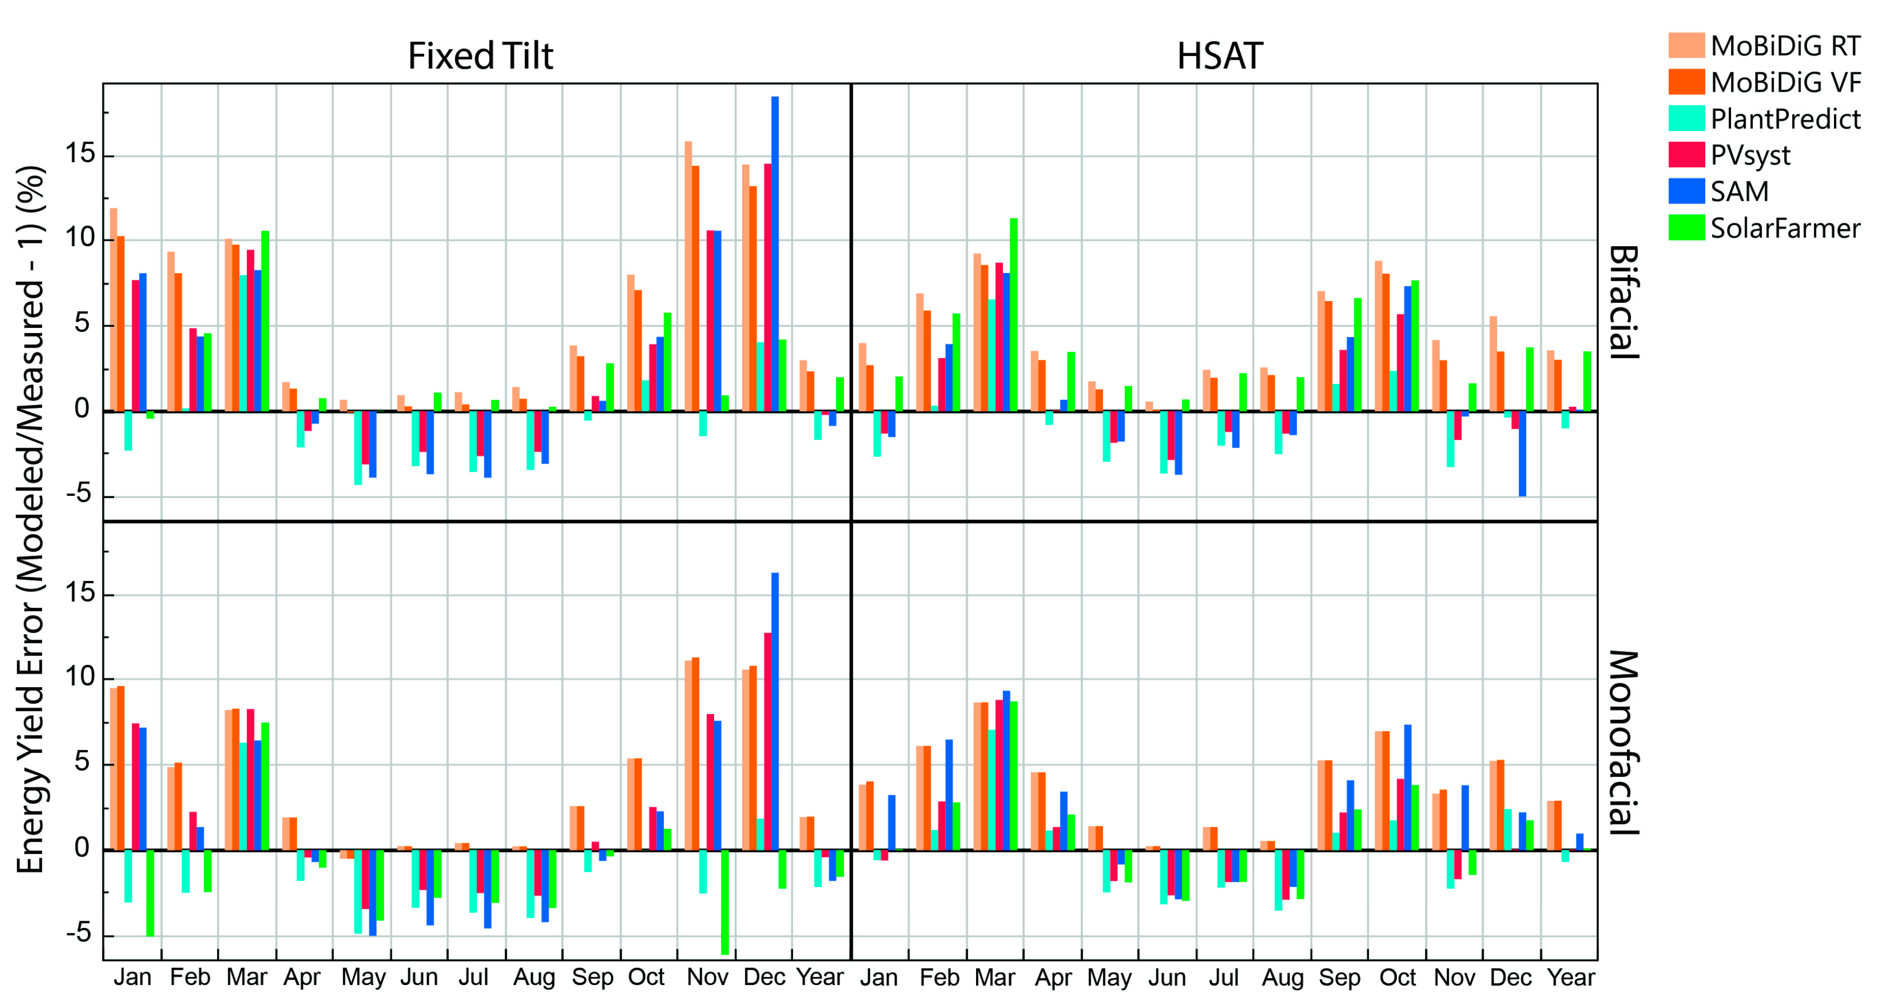Click the SAM Dec negative bar, HSAT Bifacial
Screen dimensions: 1890x1004
(1522, 453)
